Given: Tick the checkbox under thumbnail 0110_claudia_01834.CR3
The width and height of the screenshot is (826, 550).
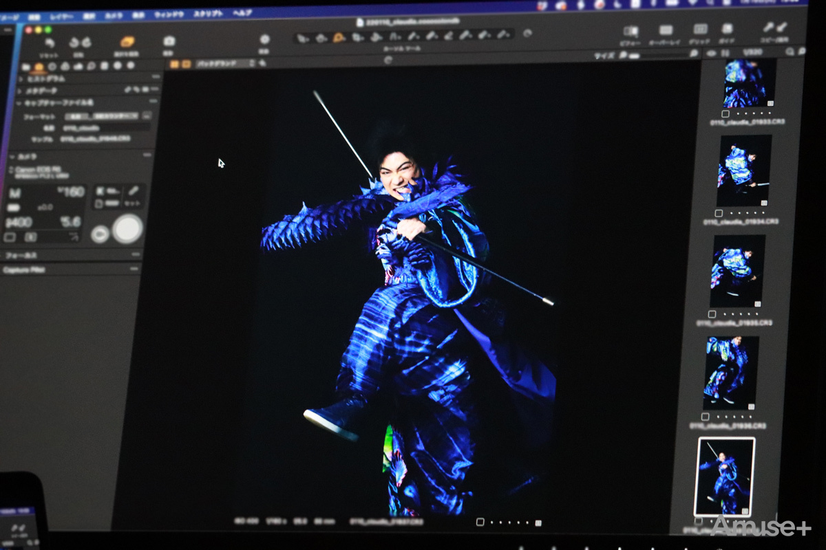Looking at the screenshot, I should 719,214.
